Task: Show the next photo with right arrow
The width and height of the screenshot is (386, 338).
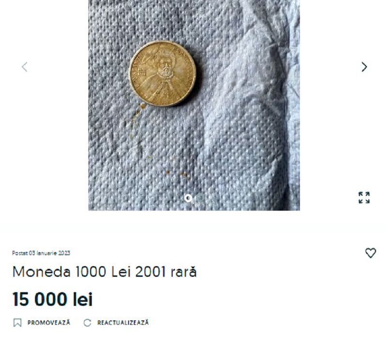Action: [x=364, y=67]
